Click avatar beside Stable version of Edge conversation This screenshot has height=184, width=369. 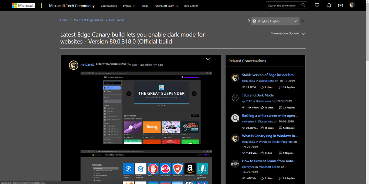[x=235, y=78]
